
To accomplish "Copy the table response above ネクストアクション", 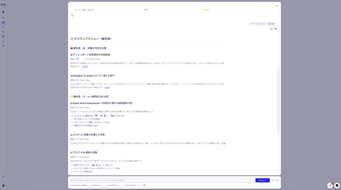I will point(73,16).
